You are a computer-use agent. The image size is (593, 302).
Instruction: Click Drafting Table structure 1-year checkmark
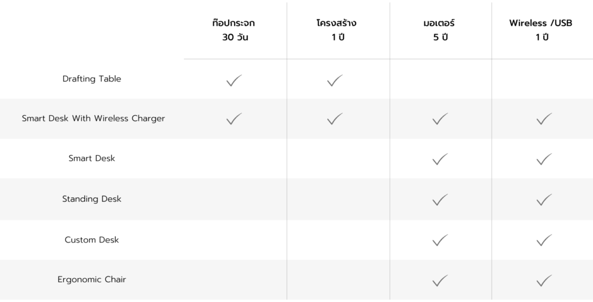(x=335, y=80)
